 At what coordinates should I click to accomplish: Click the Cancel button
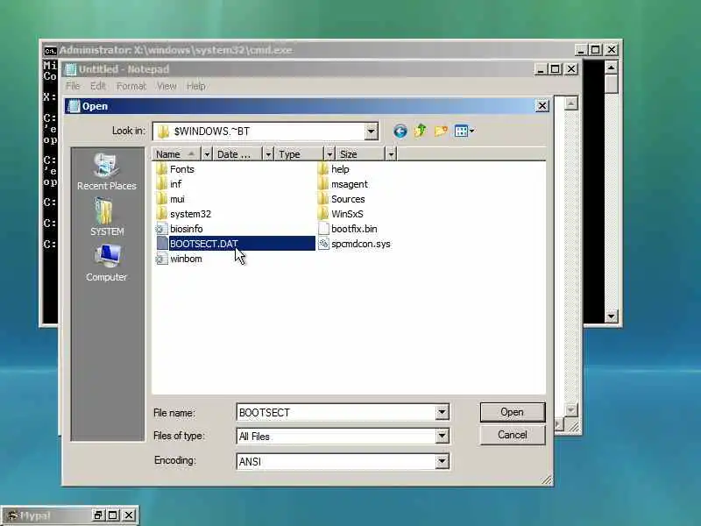pyautogui.click(x=513, y=435)
